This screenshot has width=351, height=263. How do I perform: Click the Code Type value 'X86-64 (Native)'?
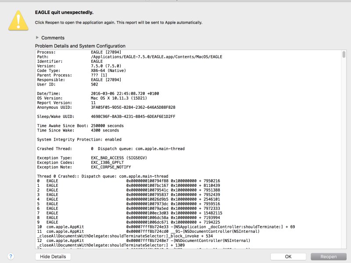pyautogui.click(x=108, y=71)
